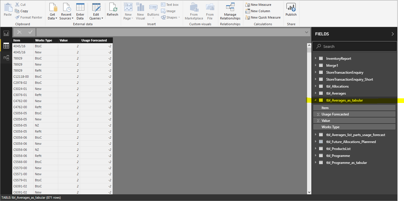Click the Value column header

[x=69, y=40]
